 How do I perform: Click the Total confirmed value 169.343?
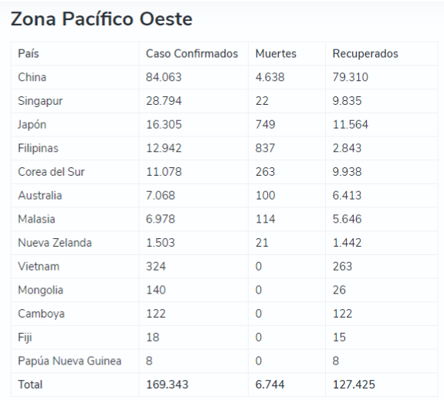point(167,385)
